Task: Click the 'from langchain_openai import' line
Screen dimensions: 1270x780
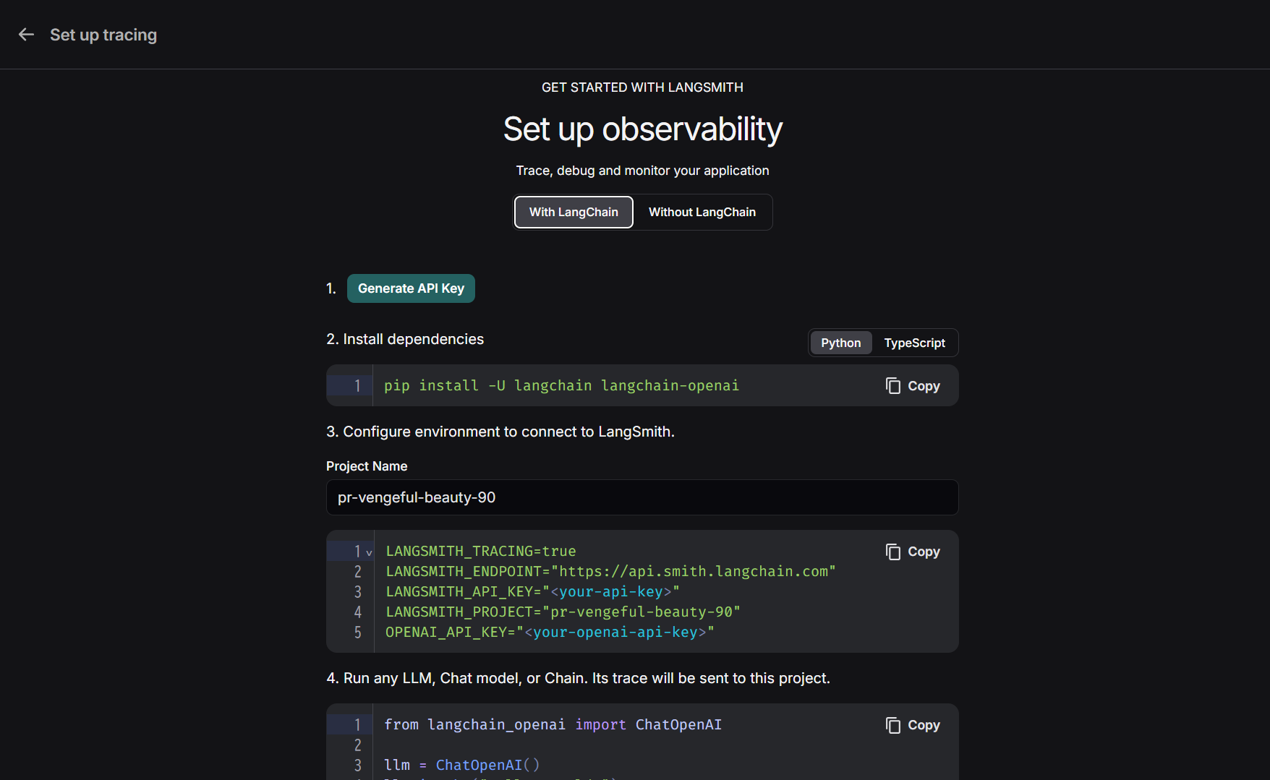Action: pos(553,724)
